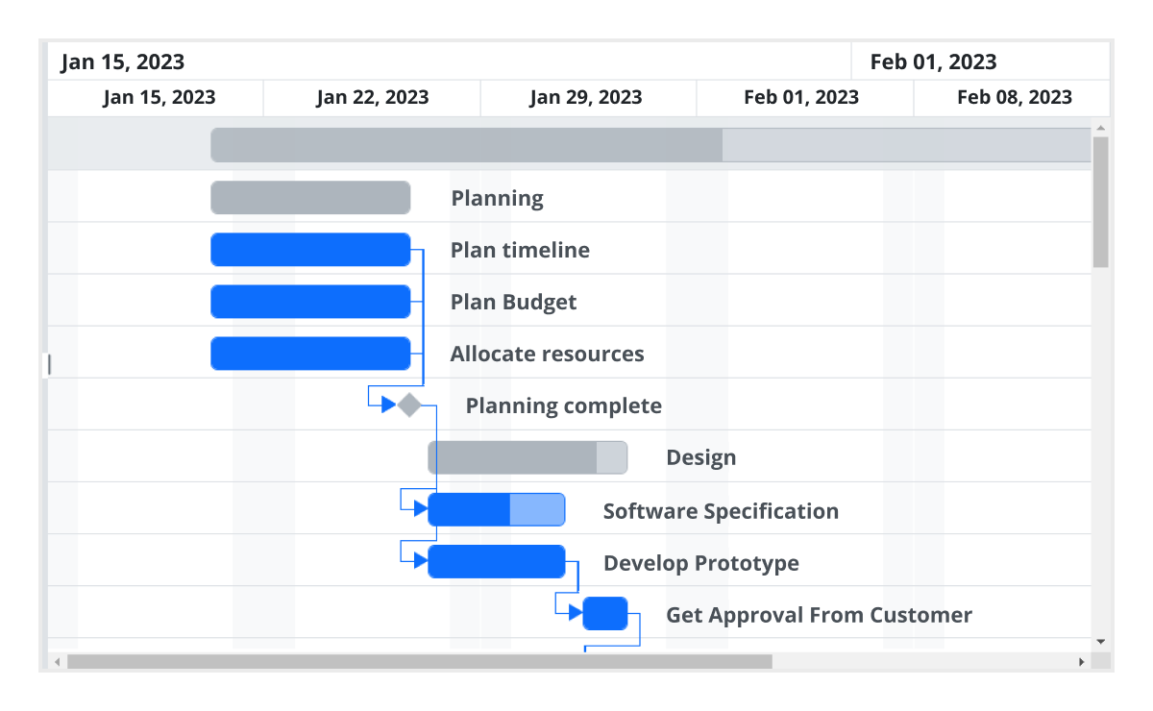This screenshot has height=711, width=1153.
Task: Click the Jan 29, 2023 header cell
Action: pos(587,97)
